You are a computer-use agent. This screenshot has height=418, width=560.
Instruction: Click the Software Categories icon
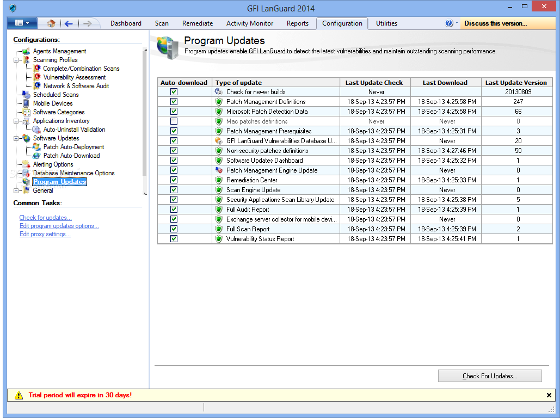[26, 112]
